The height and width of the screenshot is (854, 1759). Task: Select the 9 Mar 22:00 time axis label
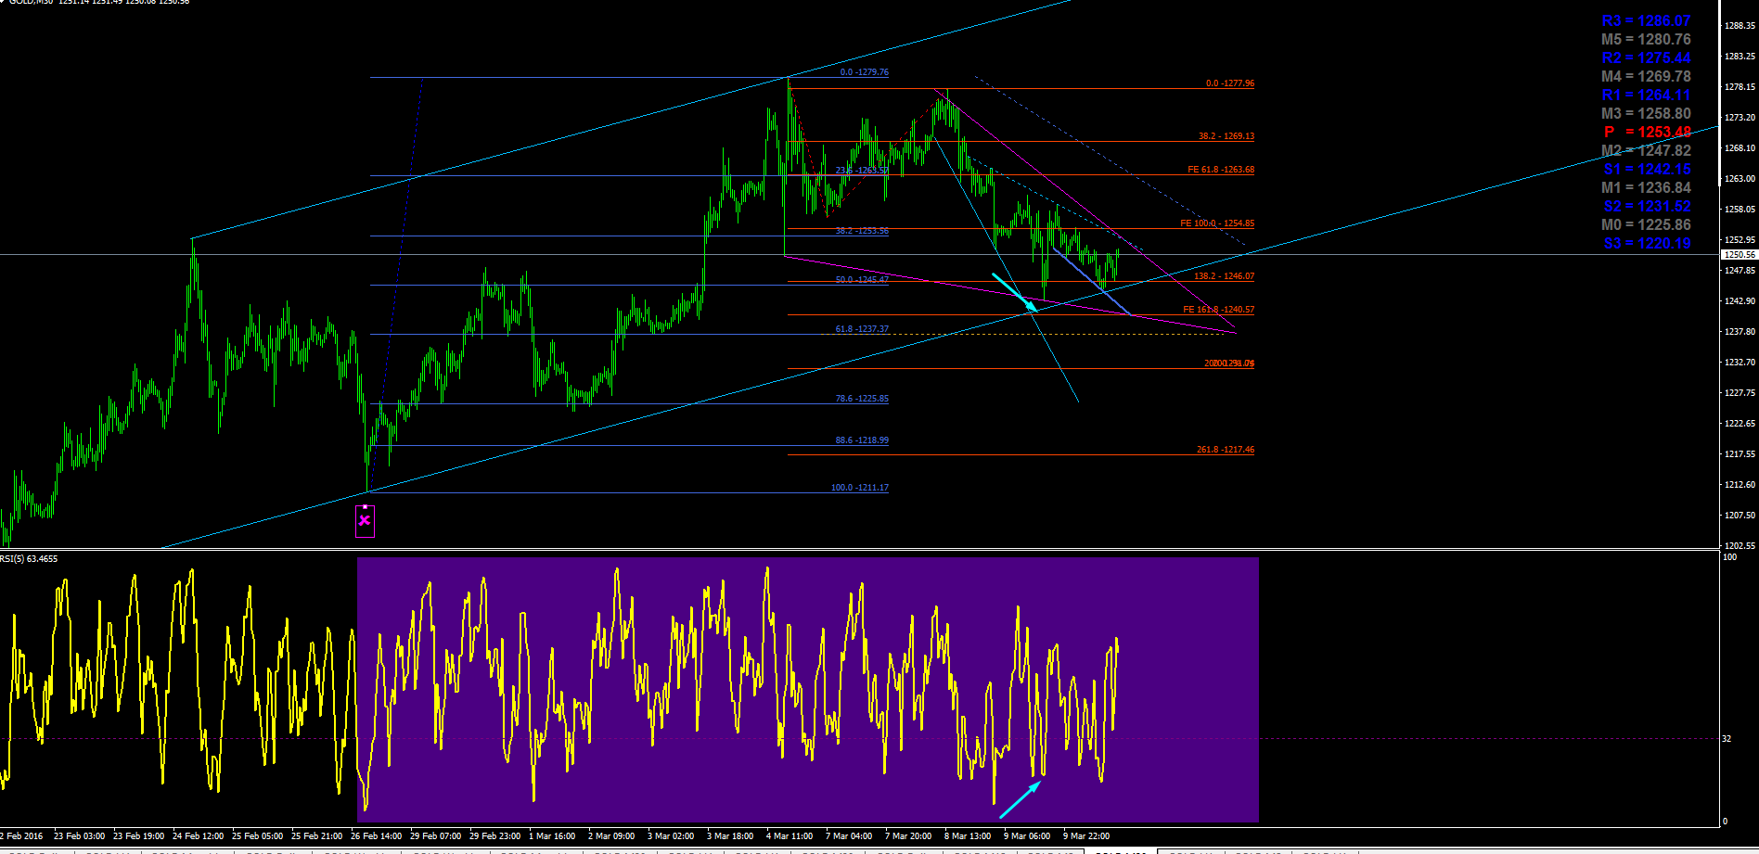click(1086, 836)
